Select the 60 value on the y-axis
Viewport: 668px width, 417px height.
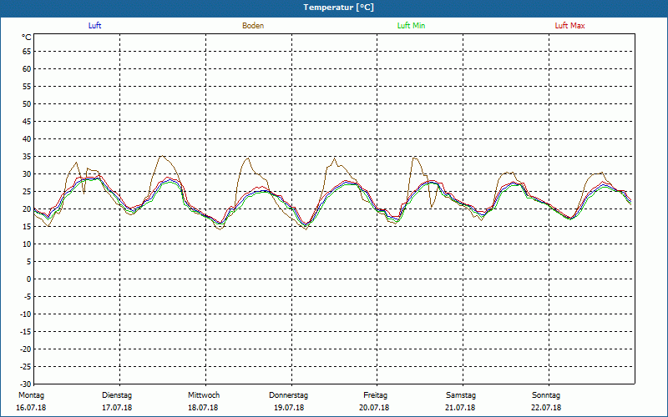pos(27,69)
